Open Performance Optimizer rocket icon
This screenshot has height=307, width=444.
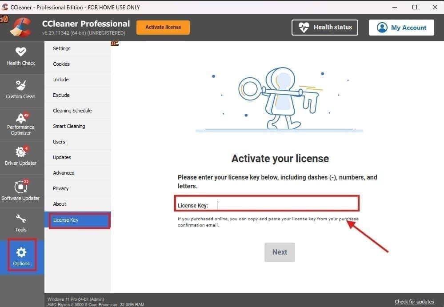[x=21, y=118]
